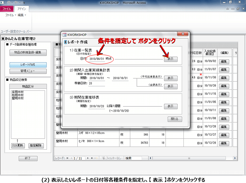Click 編集 button for row 11/01/05
Image resolution: width=246 pixels, height=183 pixels.
[224, 102]
